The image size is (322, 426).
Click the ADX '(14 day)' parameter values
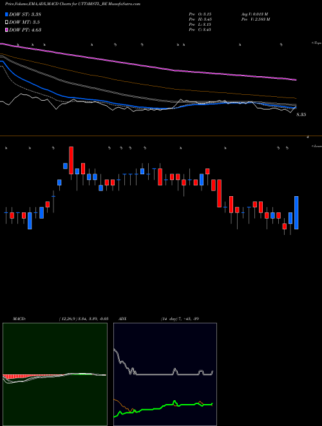(180, 319)
